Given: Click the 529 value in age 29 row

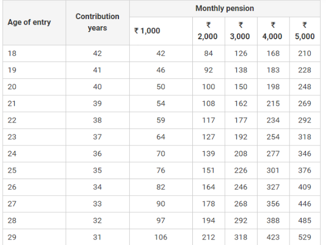Looking at the screenshot, I should (x=305, y=237).
